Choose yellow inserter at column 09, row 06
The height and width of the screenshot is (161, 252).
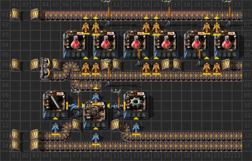[96, 69]
